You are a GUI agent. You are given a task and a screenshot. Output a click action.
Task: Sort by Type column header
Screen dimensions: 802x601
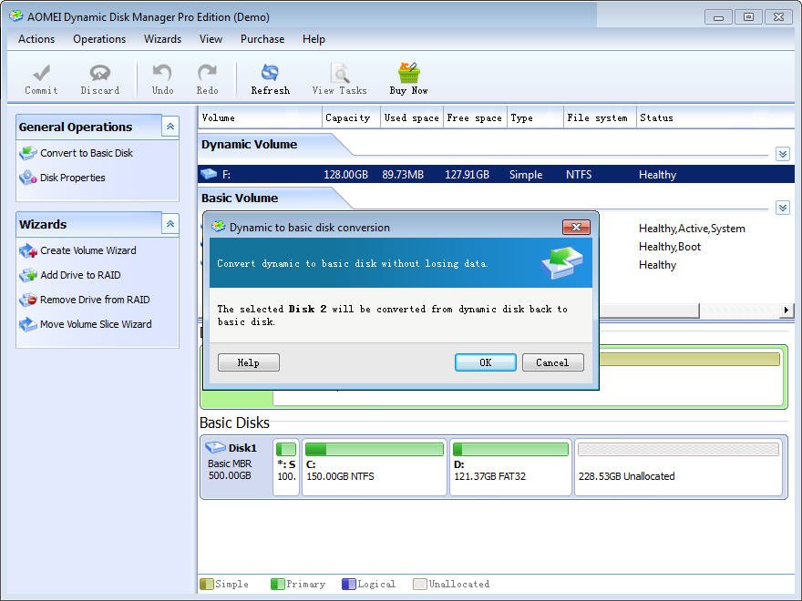pos(536,117)
